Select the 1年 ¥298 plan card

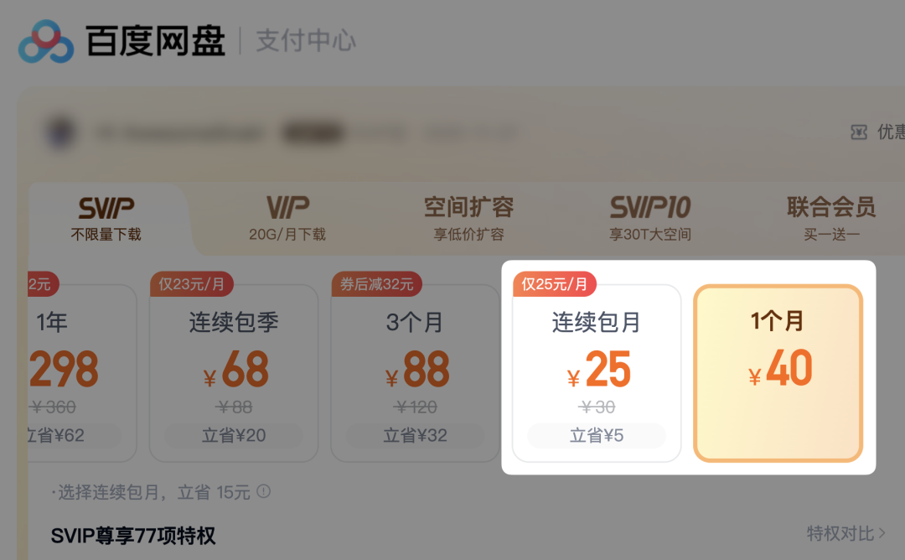coord(82,373)
